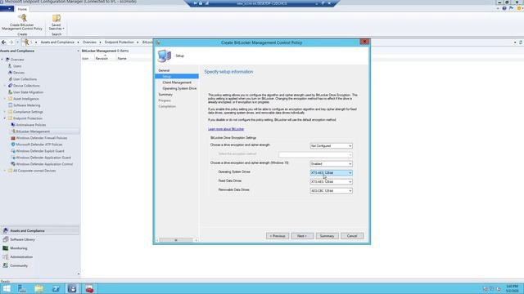This screenshot has width=524, height=294.
Task: Open the Home ribbon tab
Action: click(22, 9)
